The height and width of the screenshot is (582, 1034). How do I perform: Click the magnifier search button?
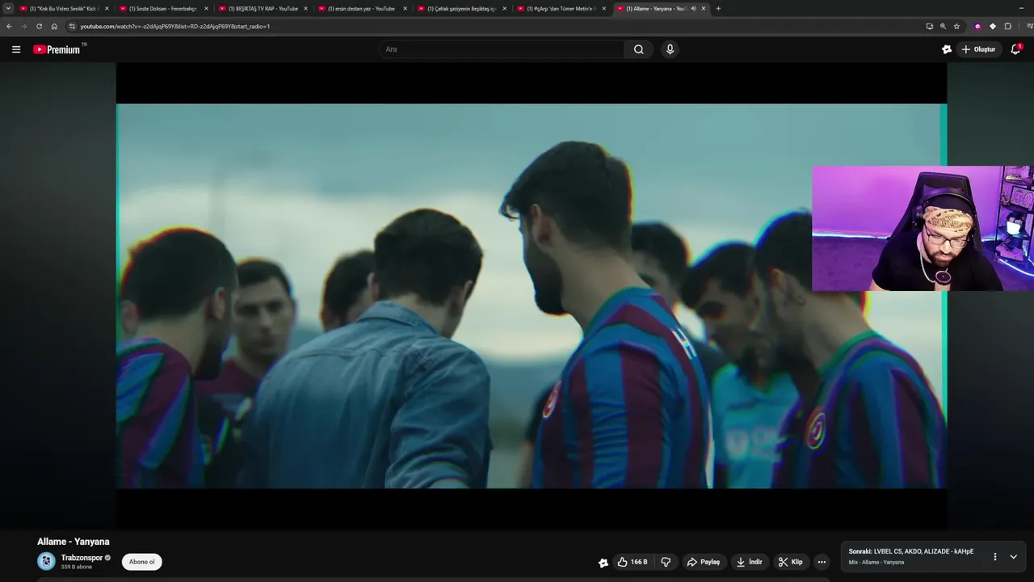pos(639,49)
